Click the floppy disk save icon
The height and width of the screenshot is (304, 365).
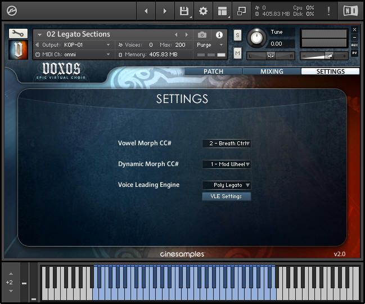pos(184,11)
